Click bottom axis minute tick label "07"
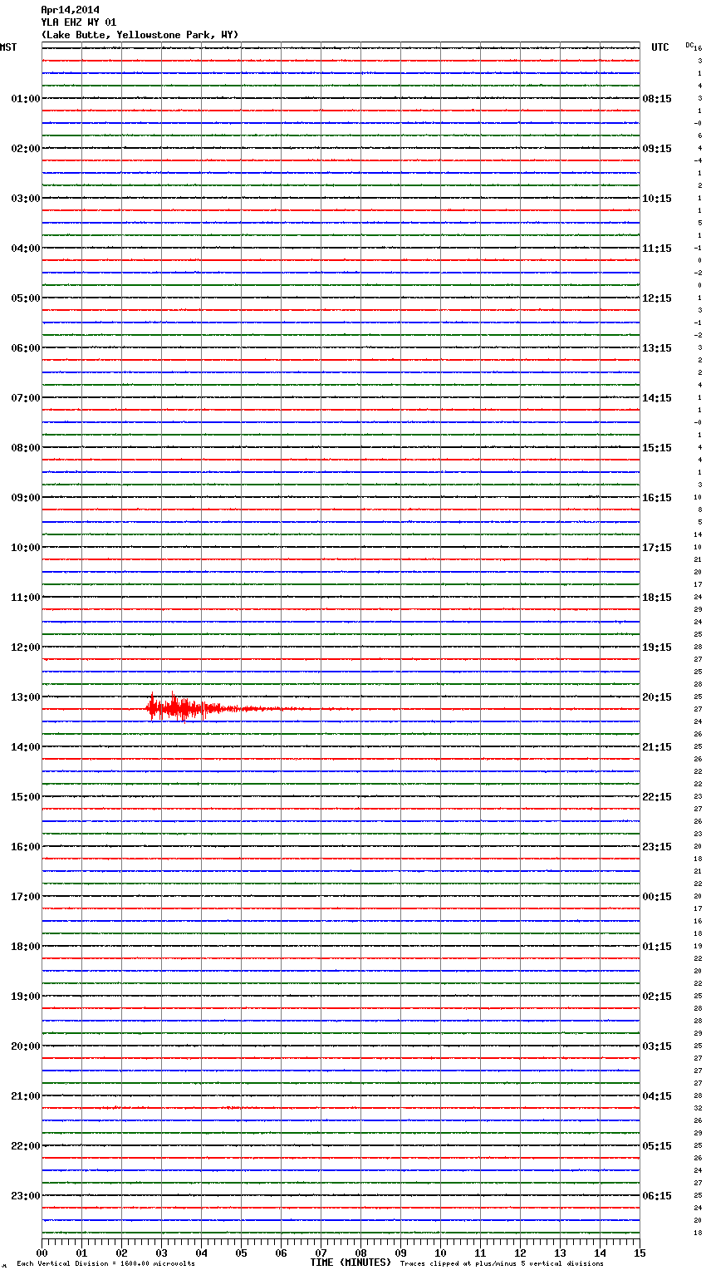This screenshot has width=706, height=1275. [321, 1253]
